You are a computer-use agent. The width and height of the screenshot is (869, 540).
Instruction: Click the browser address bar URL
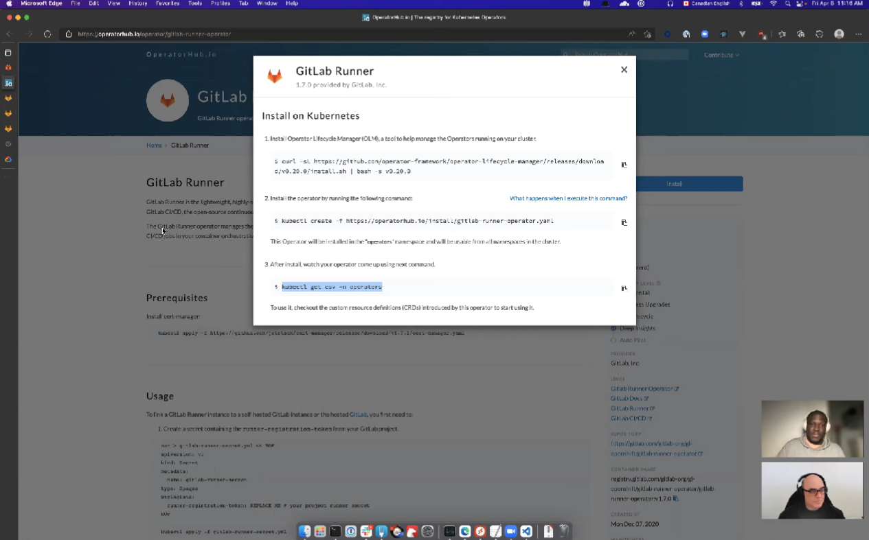[155, 34]
